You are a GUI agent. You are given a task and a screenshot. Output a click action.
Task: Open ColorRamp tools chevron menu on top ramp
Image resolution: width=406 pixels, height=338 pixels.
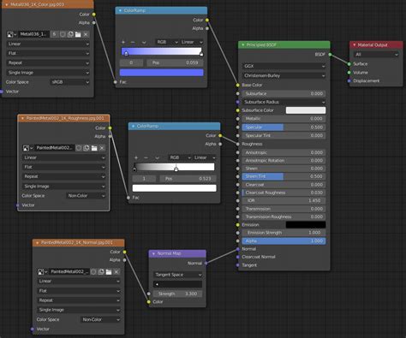144,42
